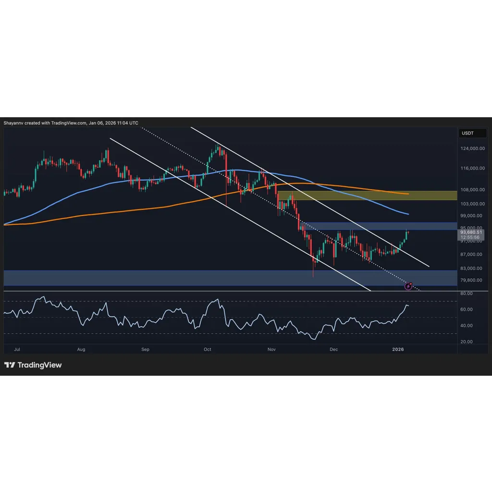
Task: Click the 20.00 RSI scale label
Action: 466,342
